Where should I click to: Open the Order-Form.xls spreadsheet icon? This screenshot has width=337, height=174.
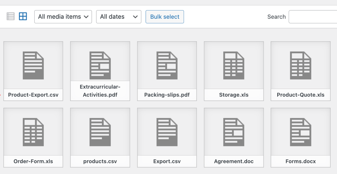33,132
